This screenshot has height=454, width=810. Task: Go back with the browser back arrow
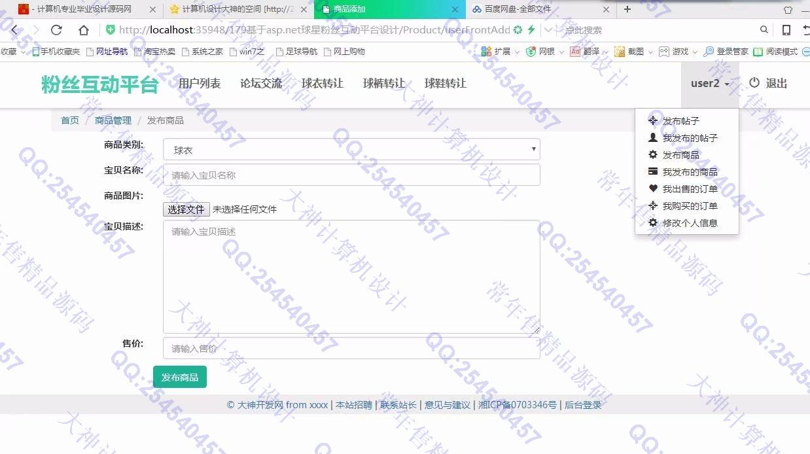point(14,30)
